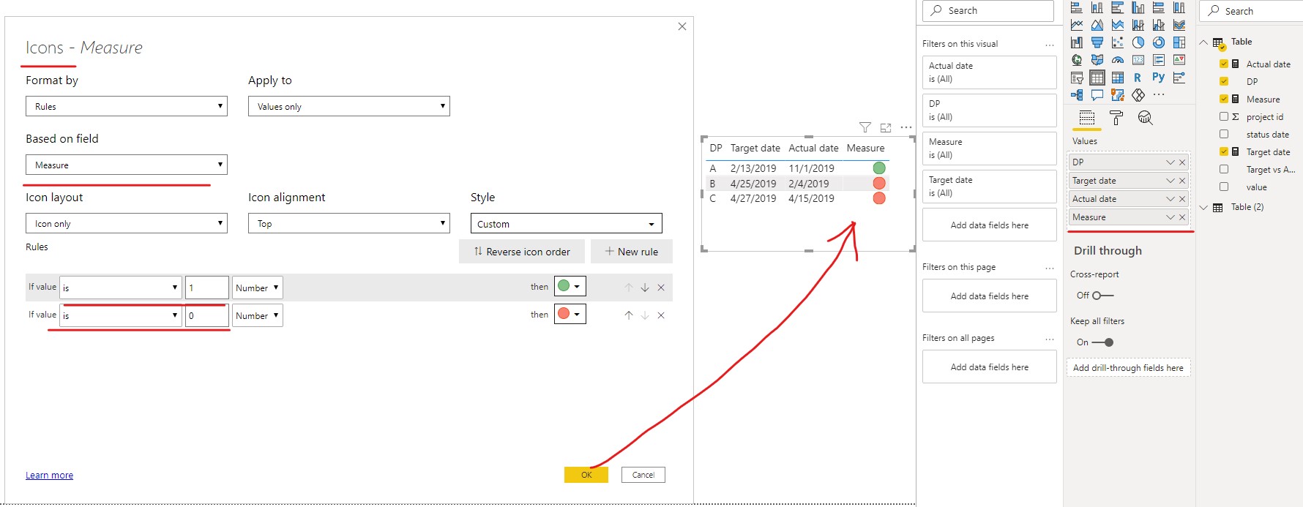
Task: Select the globe map visualization
Action: [1077, 60]
